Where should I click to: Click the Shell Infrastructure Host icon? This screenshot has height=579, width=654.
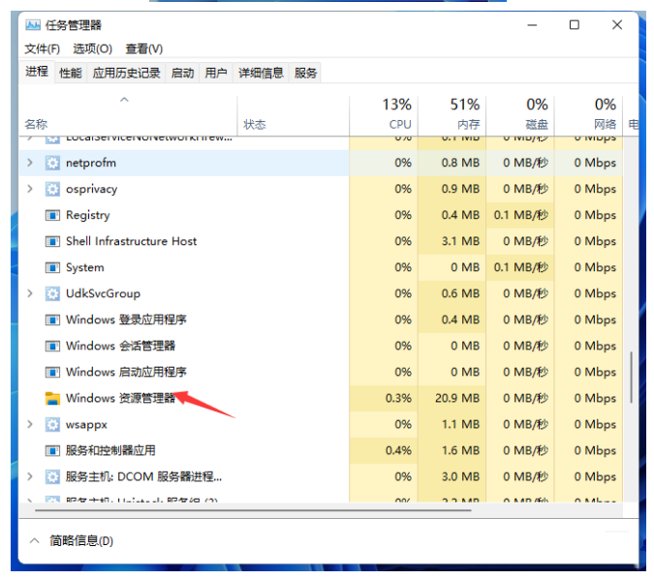[x=52, y=241]
